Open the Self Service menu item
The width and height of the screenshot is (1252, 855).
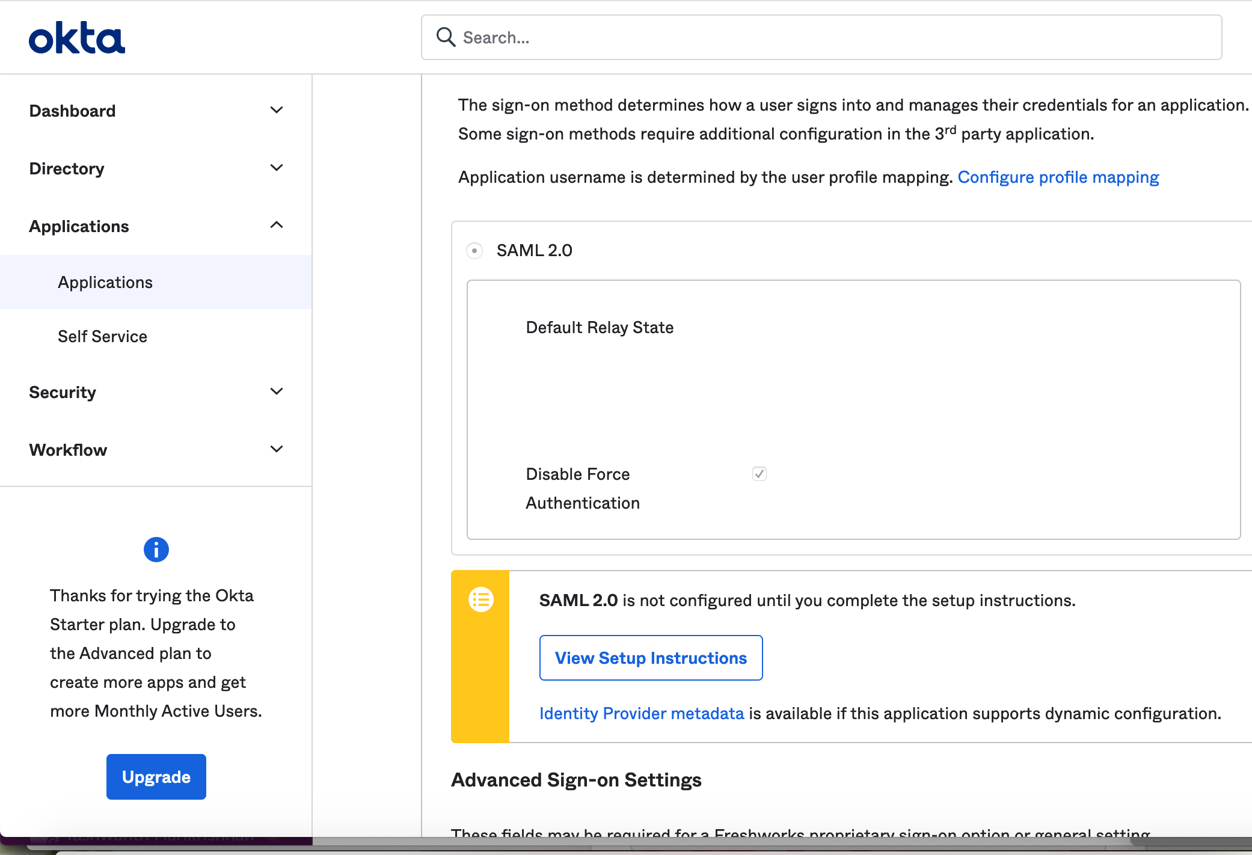pos(102,336)
